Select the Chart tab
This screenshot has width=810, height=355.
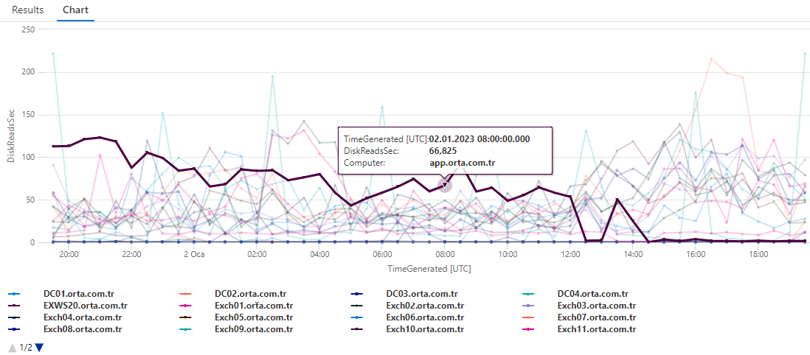click(x=75, y=10)
